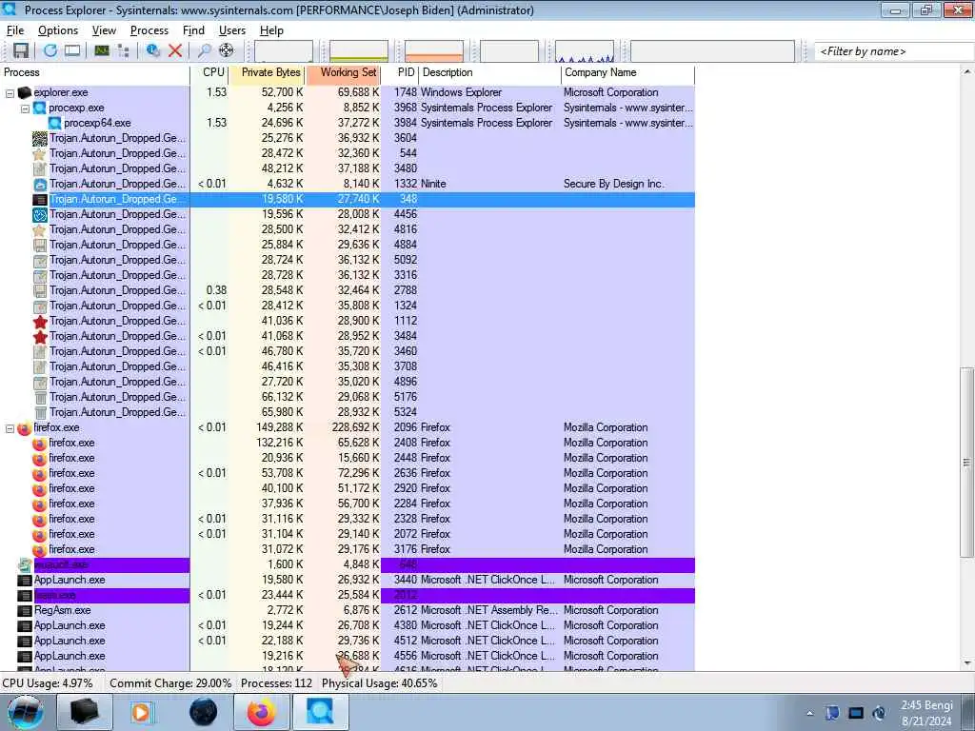Click the Process Explorer title bar icon

[10, 10]
